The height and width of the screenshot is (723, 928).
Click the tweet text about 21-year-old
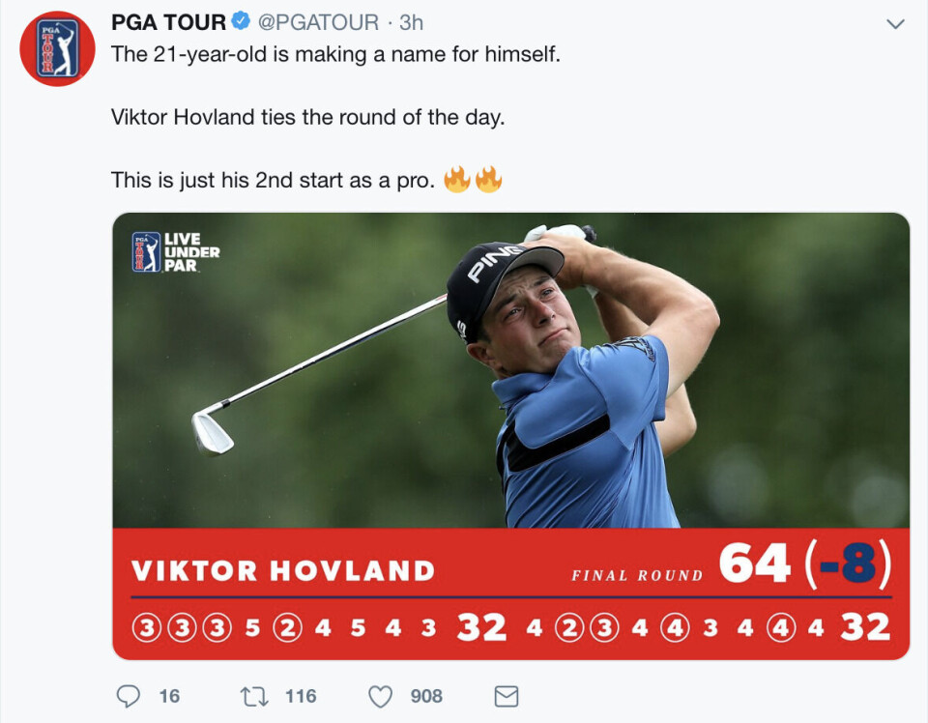click(x=335, y=54)
